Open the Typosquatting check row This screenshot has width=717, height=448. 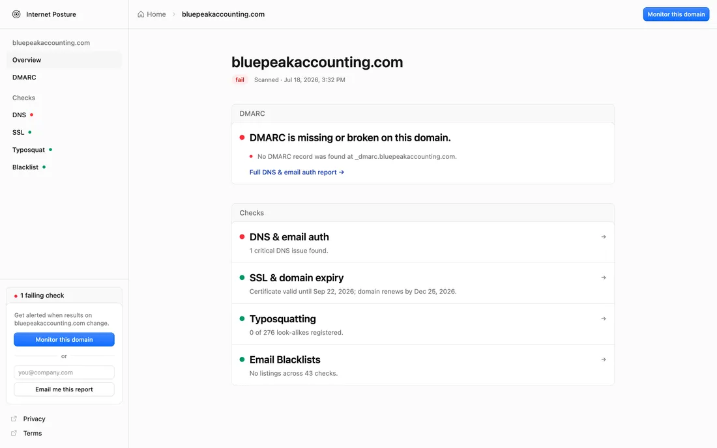[422, 324]
